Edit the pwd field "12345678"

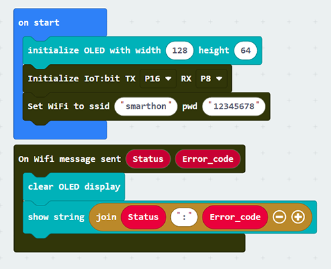click(234, 106)
